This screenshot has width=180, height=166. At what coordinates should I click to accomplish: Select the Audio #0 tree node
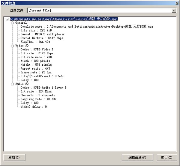point(22,84)
